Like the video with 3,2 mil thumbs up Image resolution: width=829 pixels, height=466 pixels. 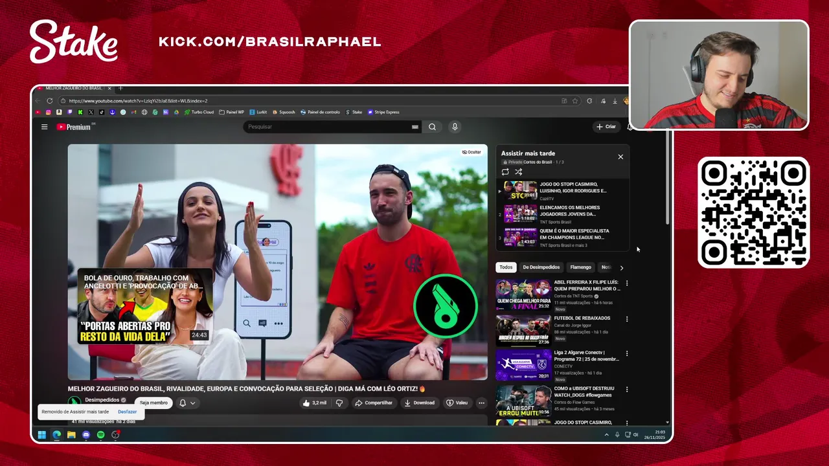(x=315, y=403)
